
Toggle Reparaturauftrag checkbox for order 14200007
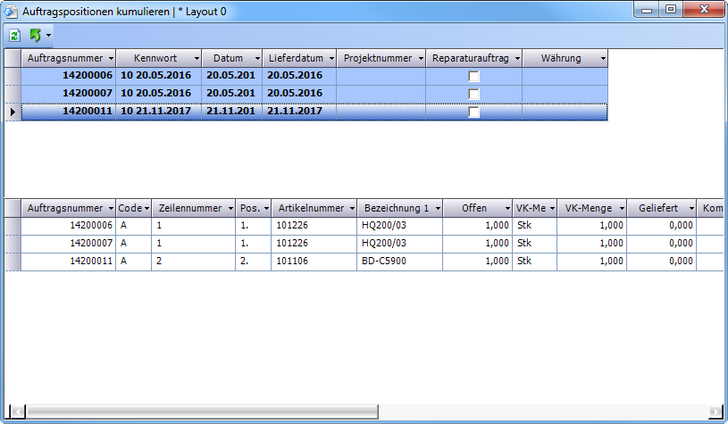coord(474,95)
